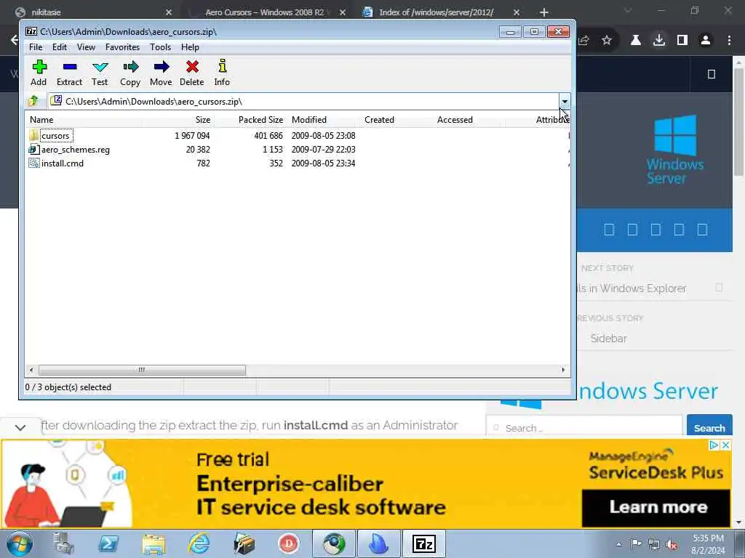This screenshot has height=558, width=745.
Task: Click the horizontal scrollbar right arrow
Action: point(564,370)
